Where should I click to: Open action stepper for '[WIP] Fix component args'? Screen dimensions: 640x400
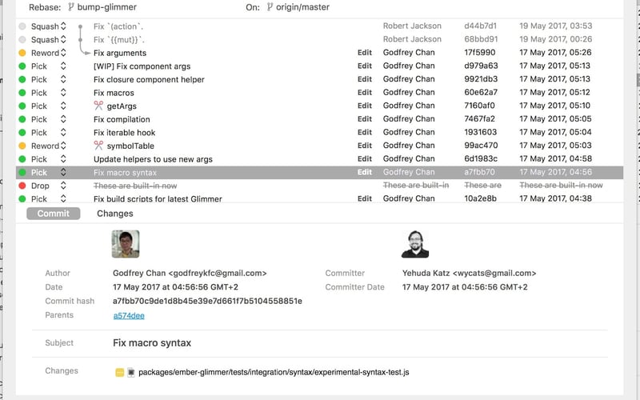coord(63,66)
